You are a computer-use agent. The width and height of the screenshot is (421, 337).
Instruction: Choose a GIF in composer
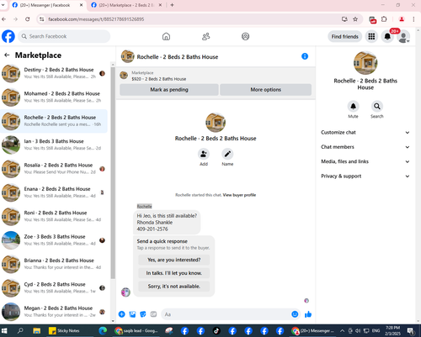coord(153,314)
